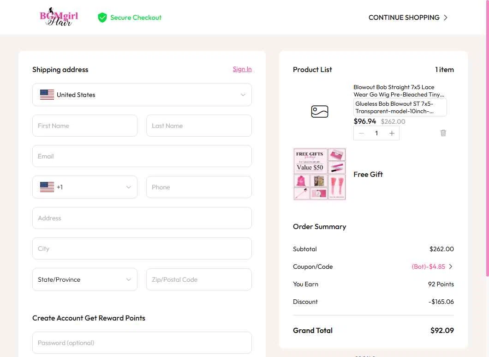Delete the wig item with trash icon
489x357 pixels.
(x=443, y=133)
